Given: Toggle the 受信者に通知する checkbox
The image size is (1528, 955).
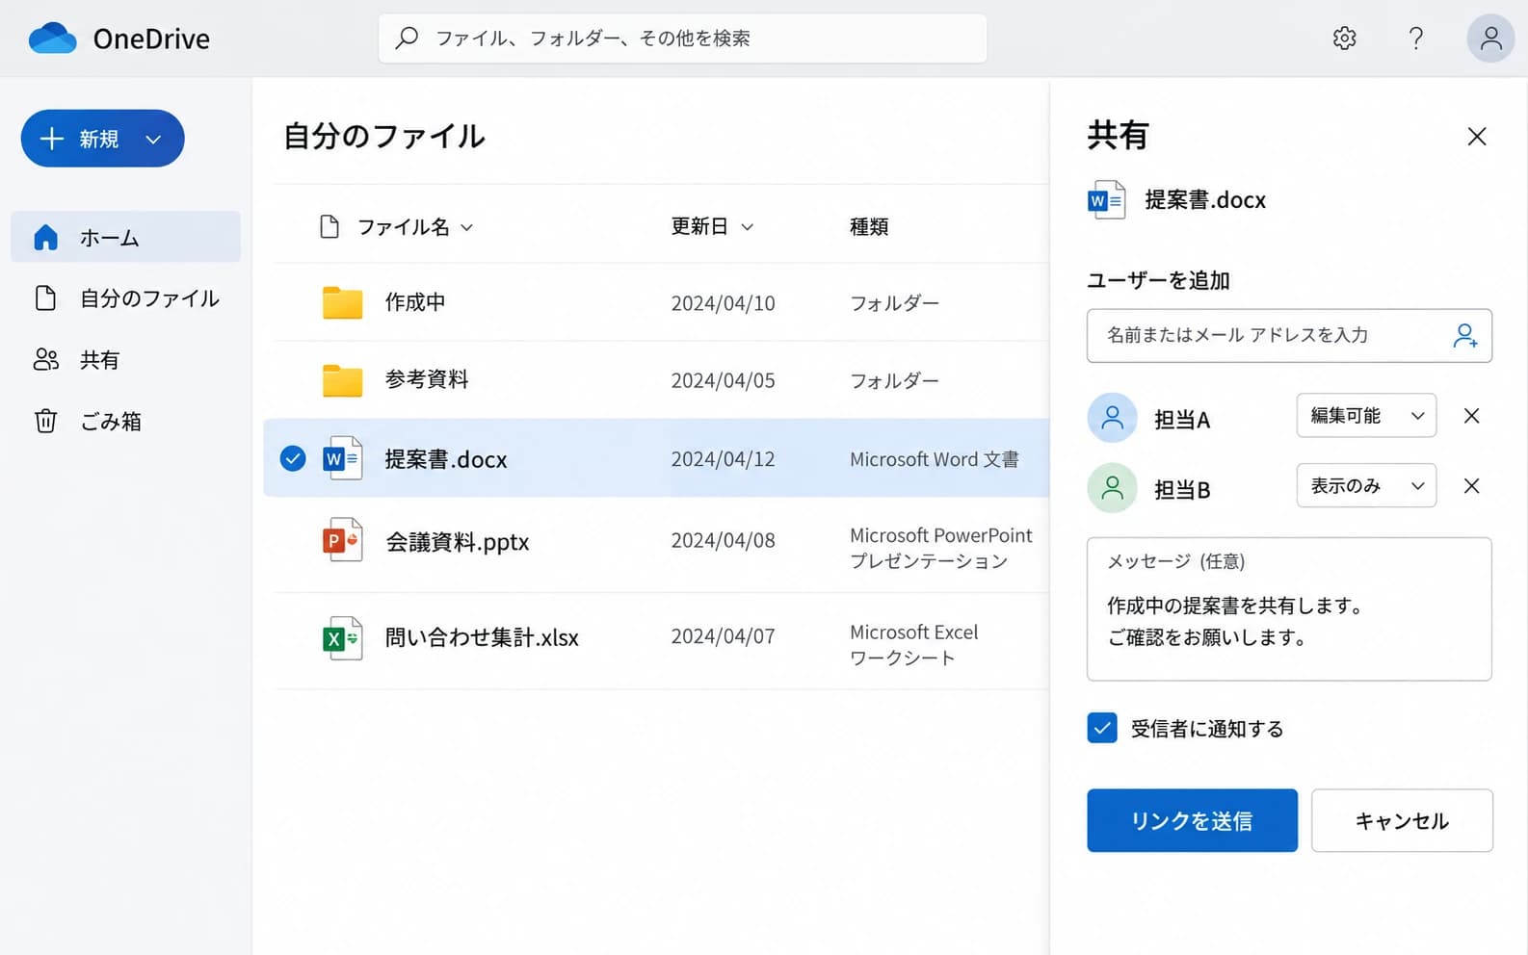Looking at the screenshot, I should (1101, 728).
